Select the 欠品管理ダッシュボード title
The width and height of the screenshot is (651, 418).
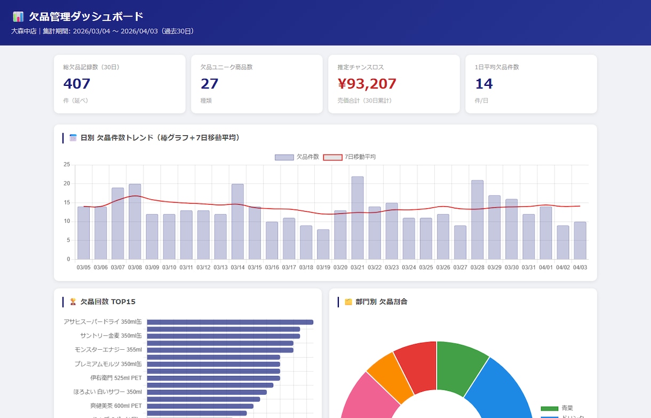pyautogui.click(x=86, y=17)
